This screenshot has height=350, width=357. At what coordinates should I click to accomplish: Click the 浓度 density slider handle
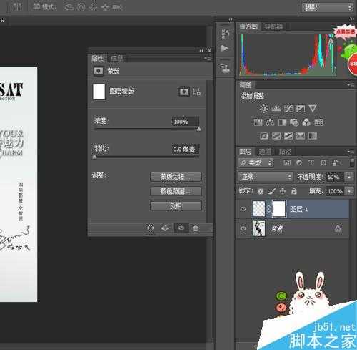click(198, 130)
